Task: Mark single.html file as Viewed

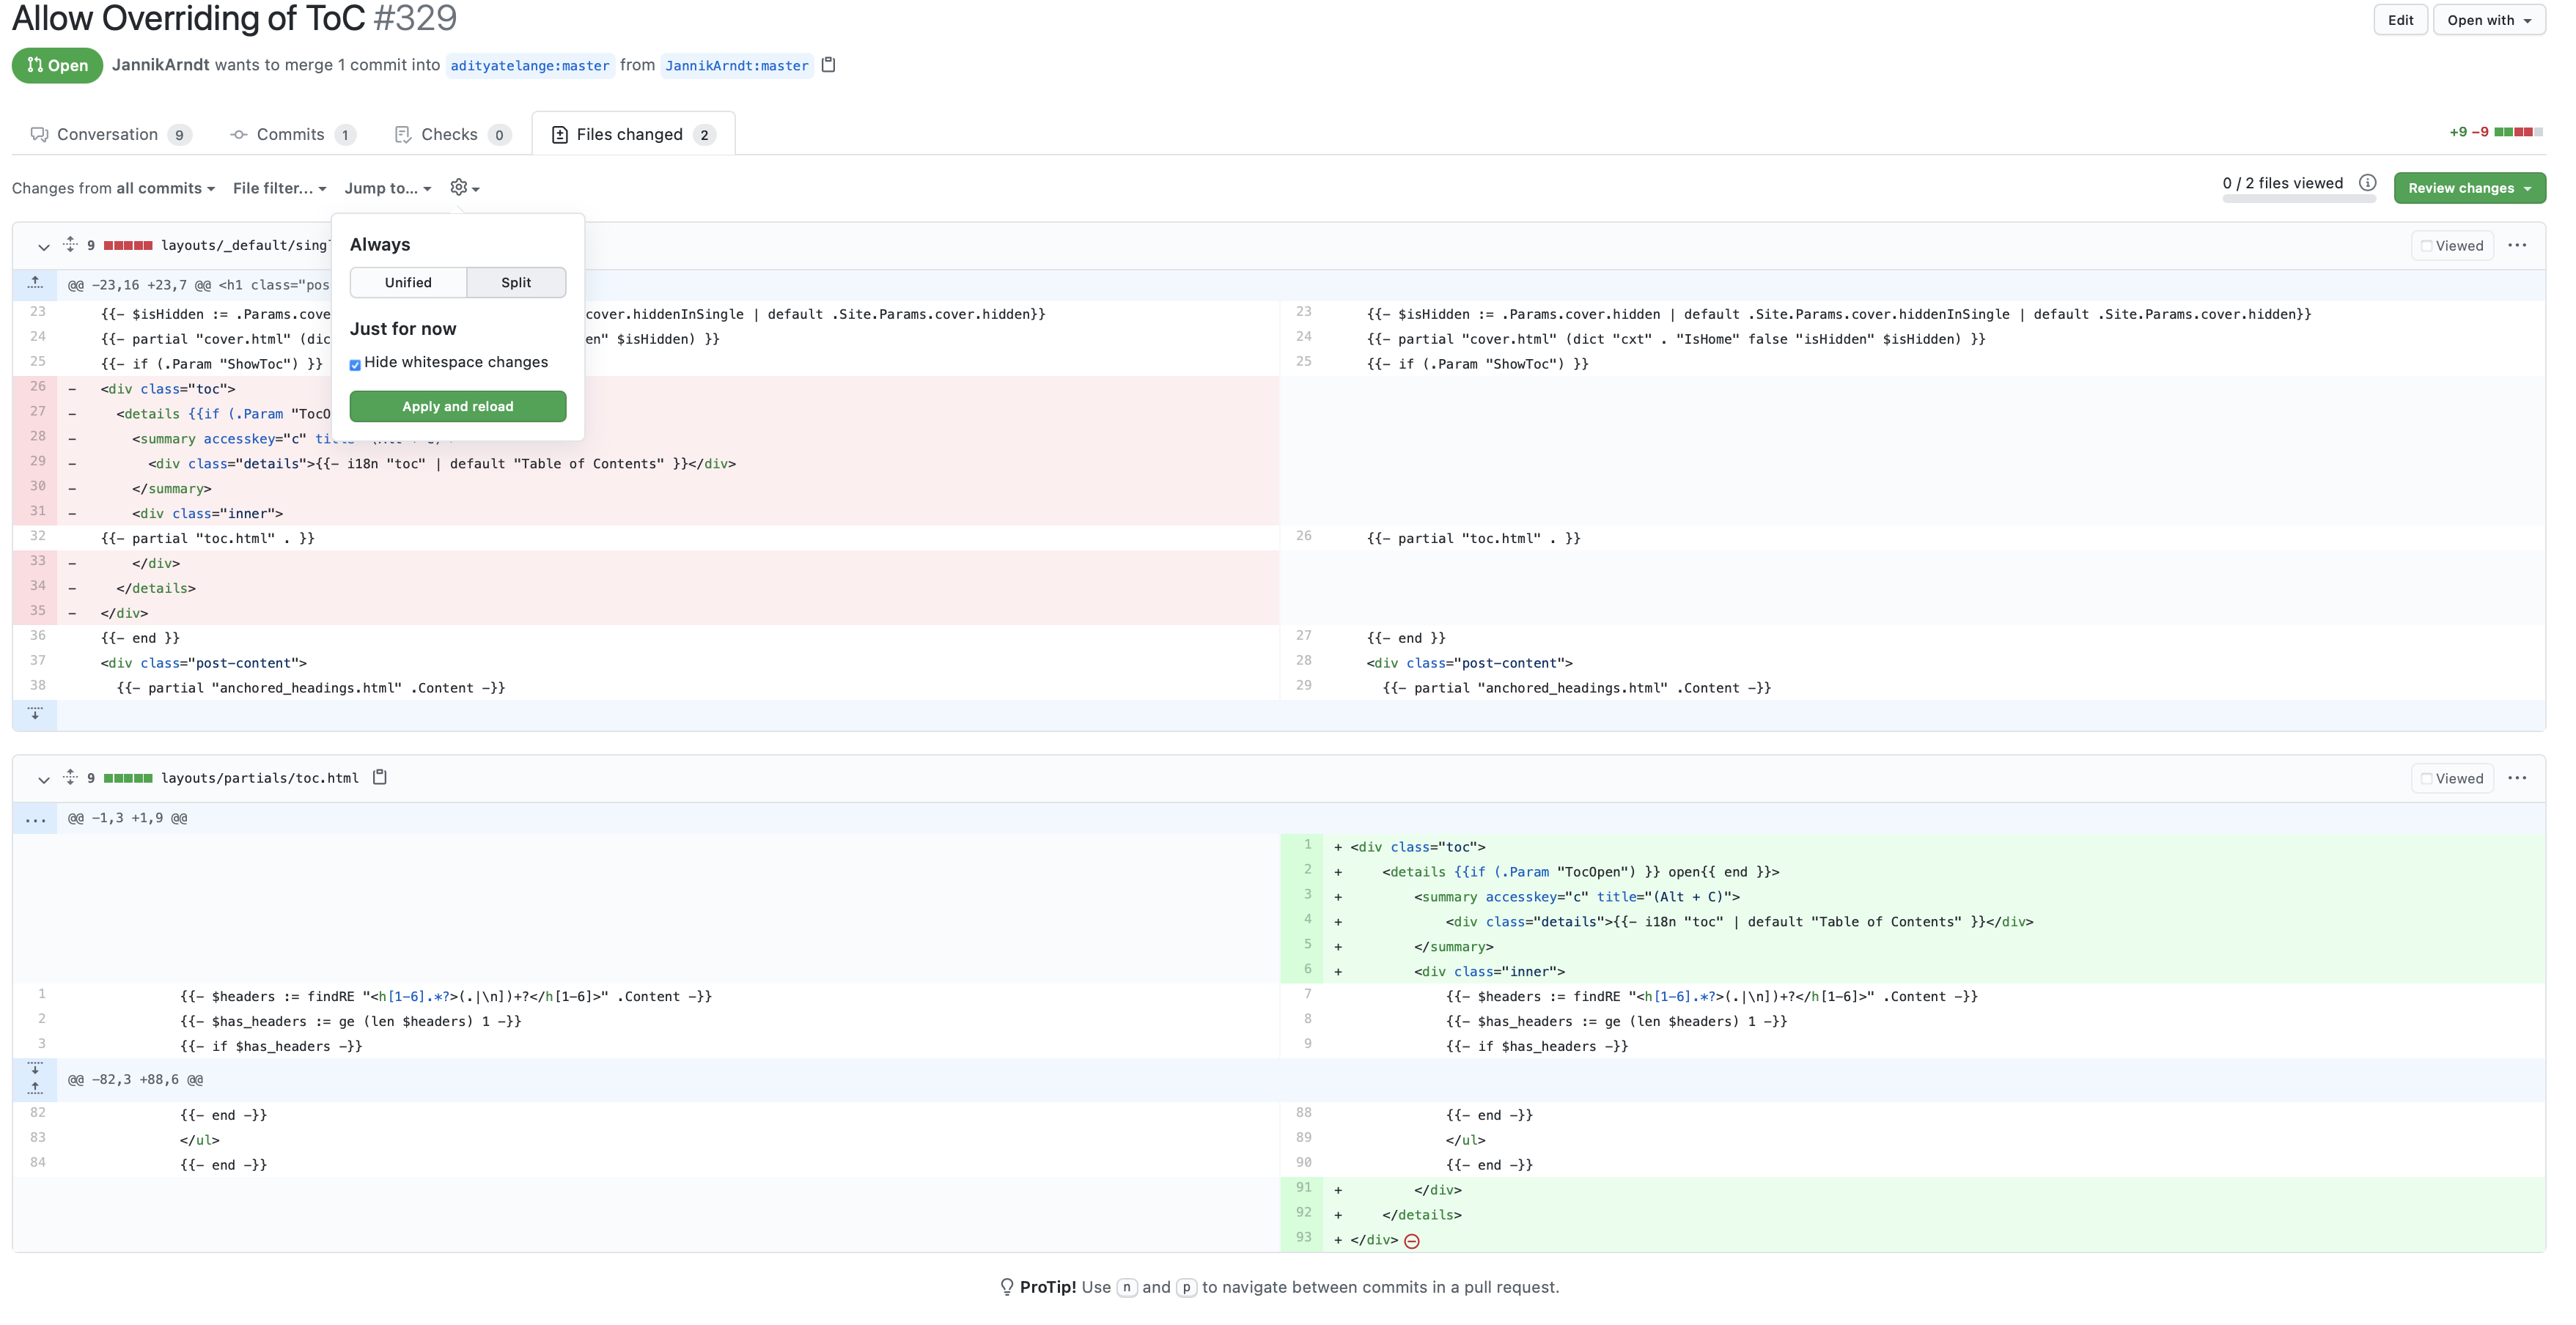Action: 2452,246
